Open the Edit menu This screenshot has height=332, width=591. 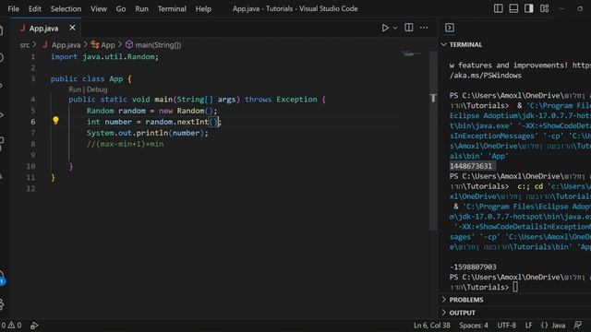[x=35, y=8]
